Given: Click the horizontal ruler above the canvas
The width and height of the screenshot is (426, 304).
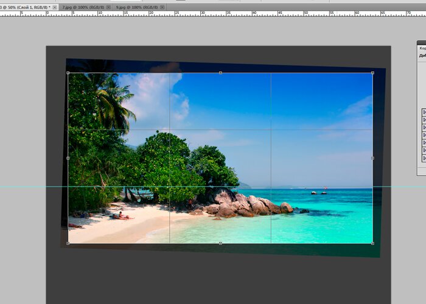Looking at the screenshot, I should point(213,13).
